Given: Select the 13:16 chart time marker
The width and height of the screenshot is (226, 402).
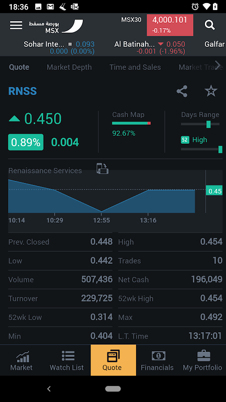Looking at the screenshot, I should coord(148,220).
